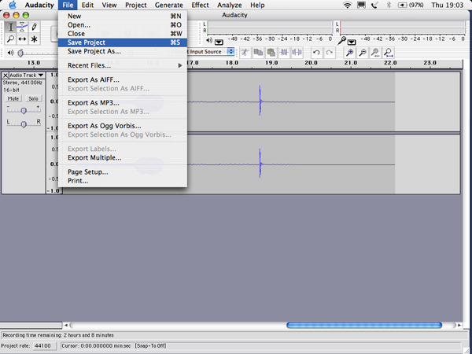This screenshot has height=354, width=472.
Task: Open the Apple menu
Action: (x=13, y=5)
